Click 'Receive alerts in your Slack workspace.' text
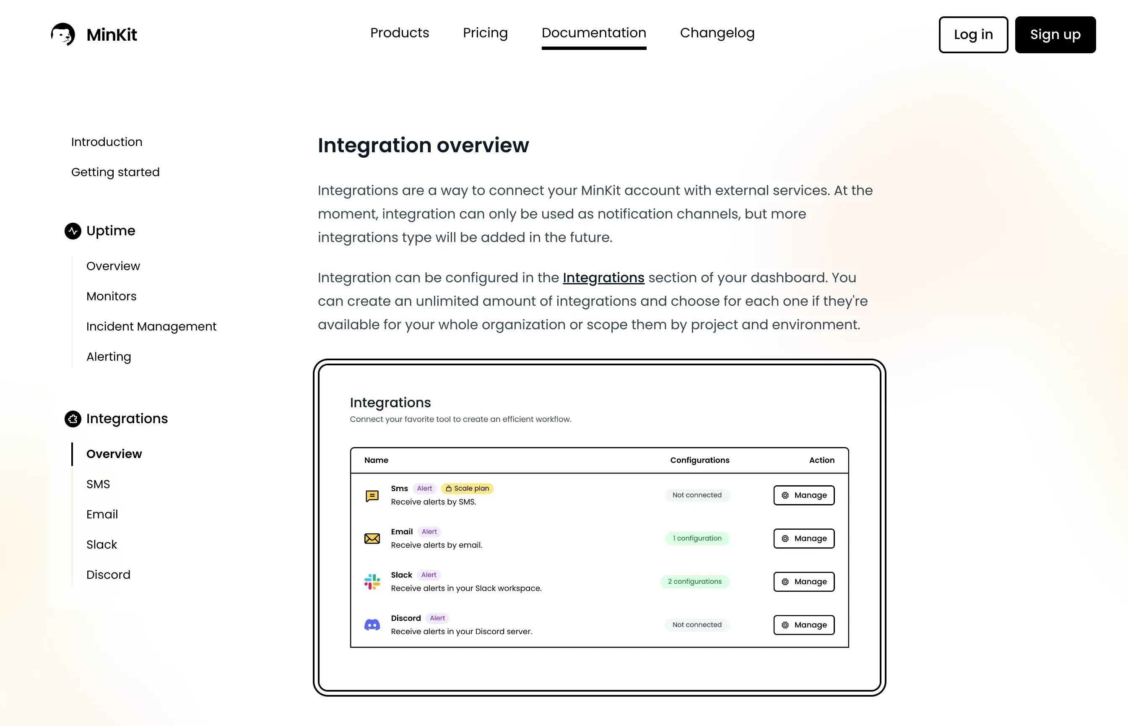Viewport: 1128px width, 726px height. pos(466,588)
